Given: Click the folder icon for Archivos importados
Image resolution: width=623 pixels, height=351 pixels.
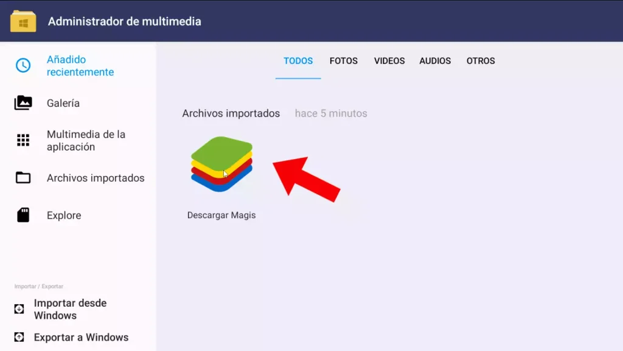Looking at the screenshot, I should (23, 178).
